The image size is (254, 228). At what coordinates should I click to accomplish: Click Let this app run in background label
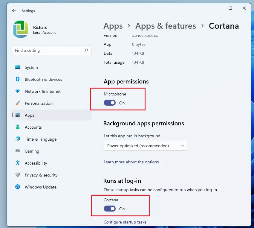(x=132, y=136)
